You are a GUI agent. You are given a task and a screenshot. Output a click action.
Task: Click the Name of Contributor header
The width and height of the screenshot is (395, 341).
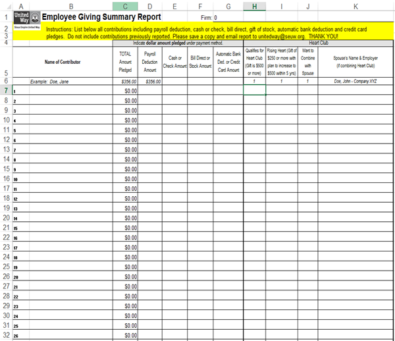(x=63, y=62)
